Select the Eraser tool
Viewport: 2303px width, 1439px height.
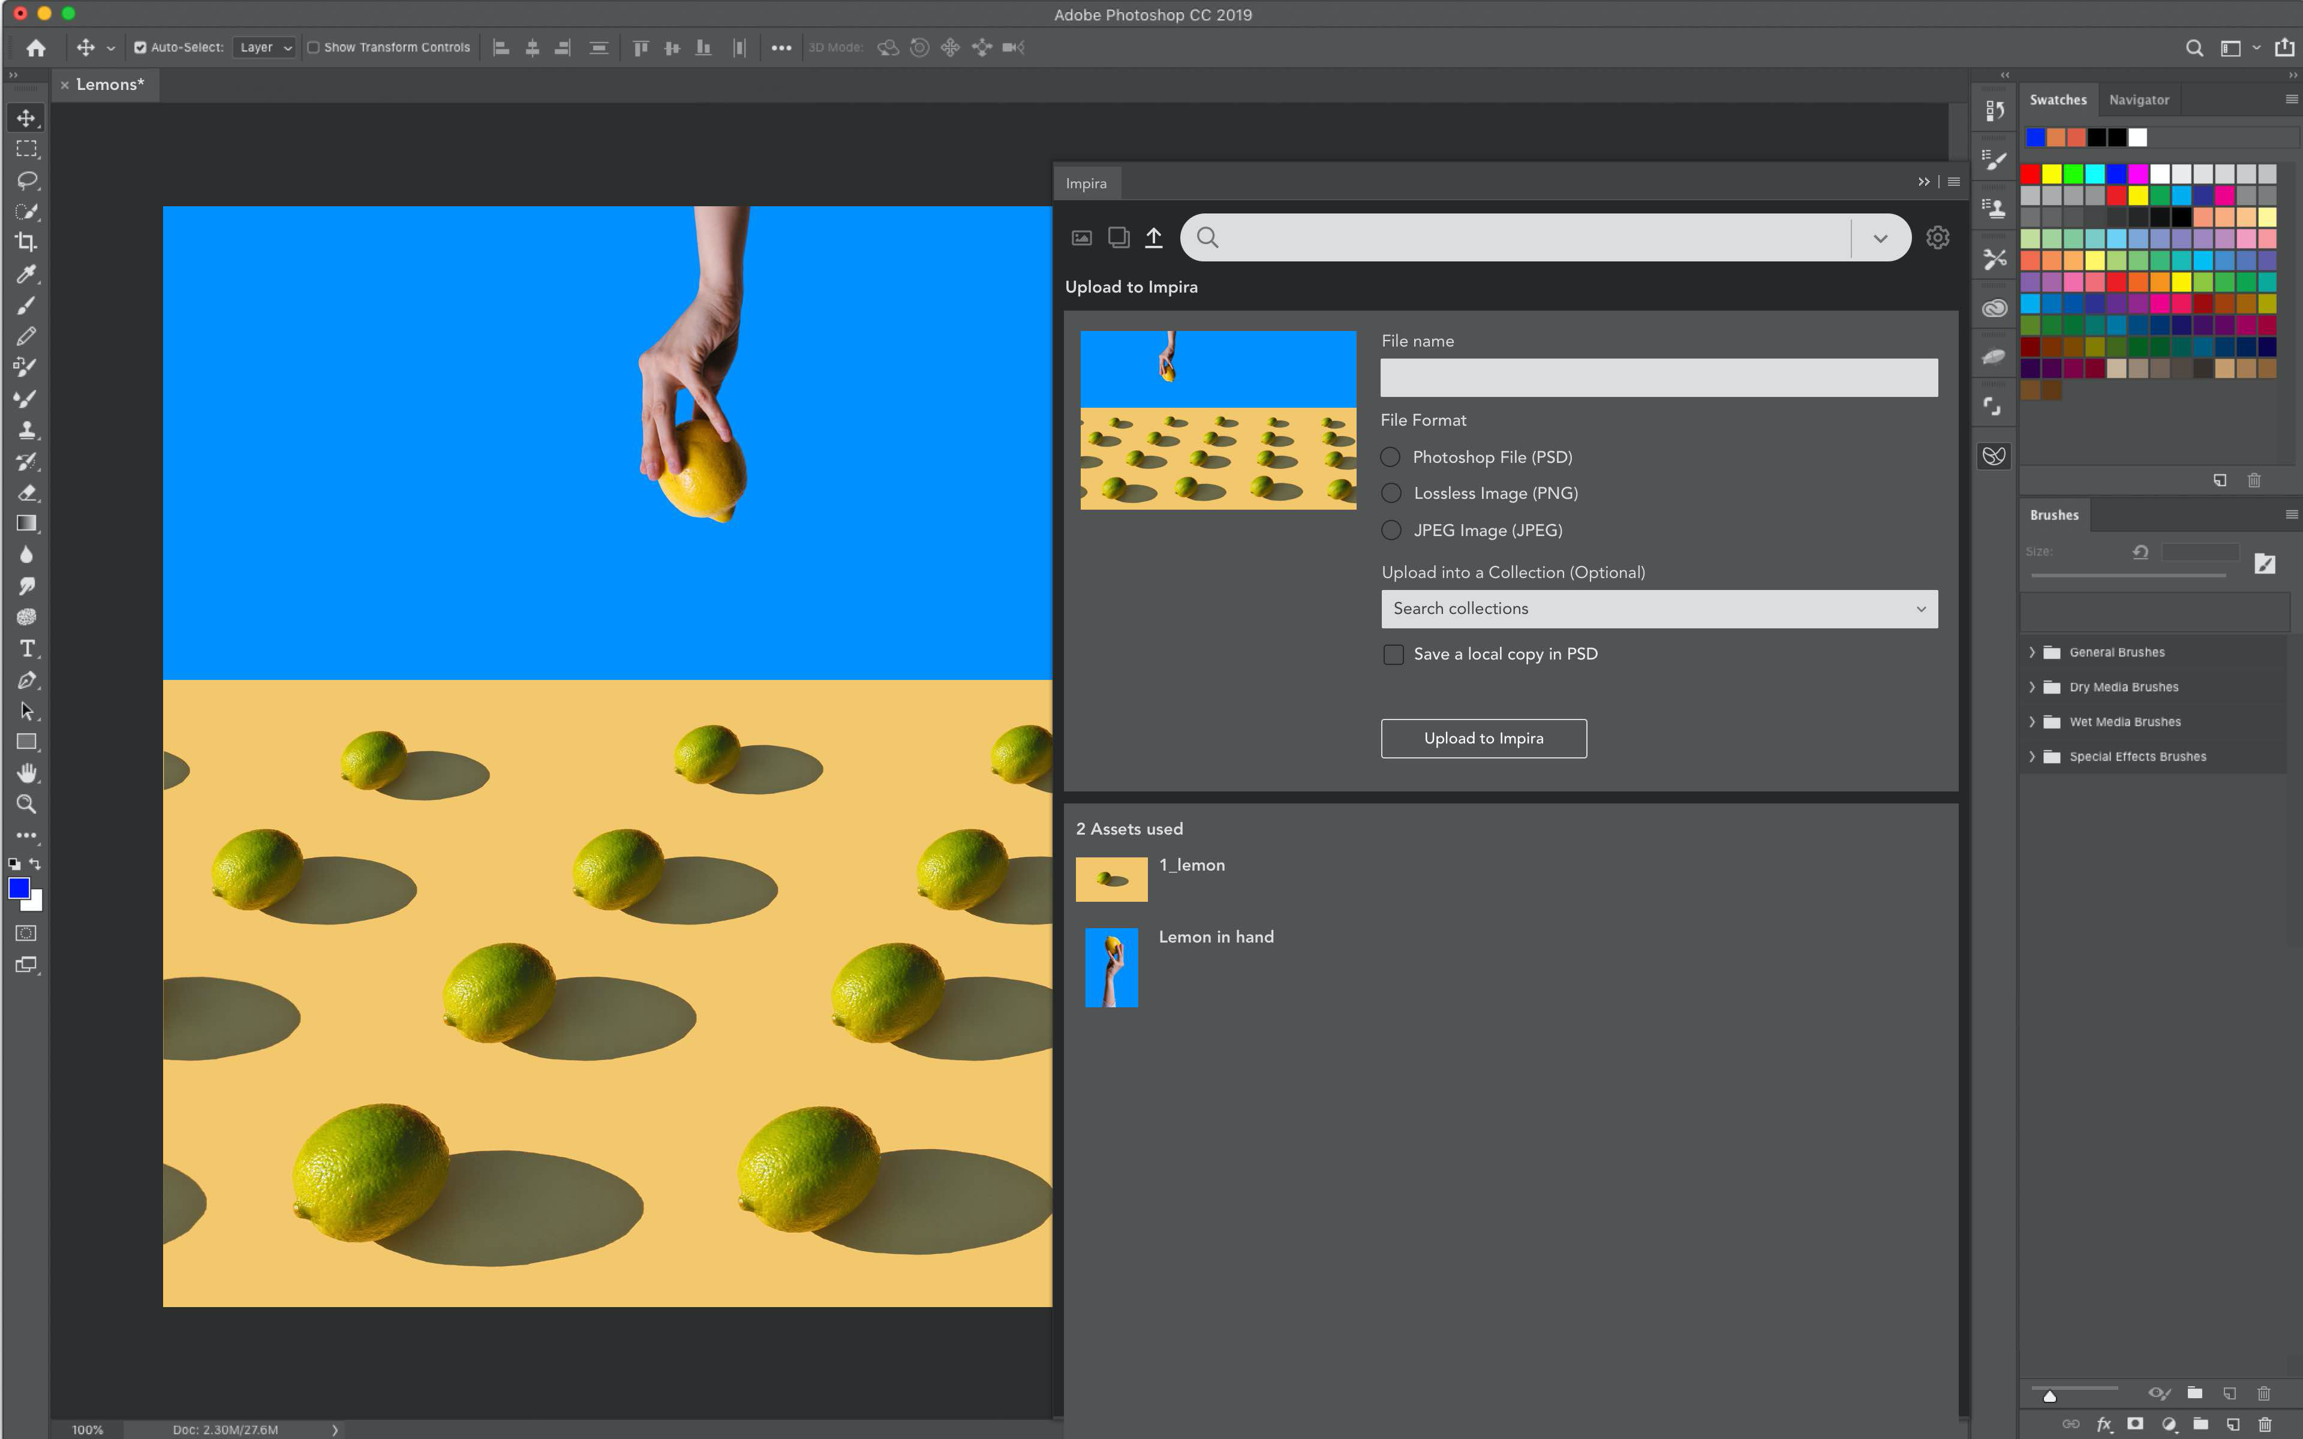26,493
